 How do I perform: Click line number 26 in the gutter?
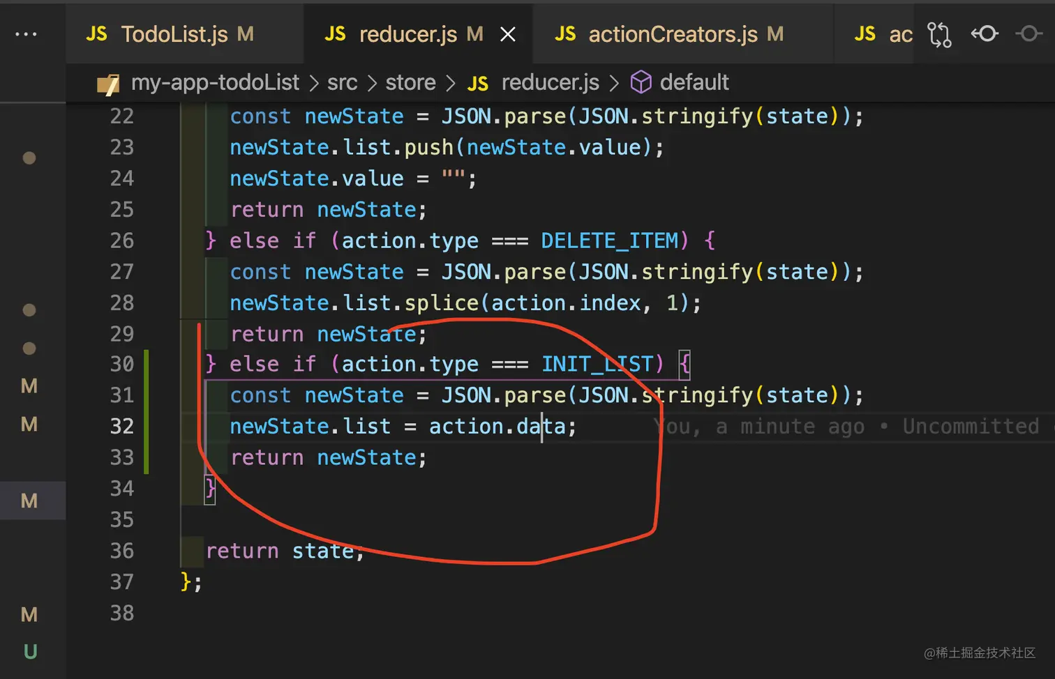pyautogui.click(x=122, y=241)
